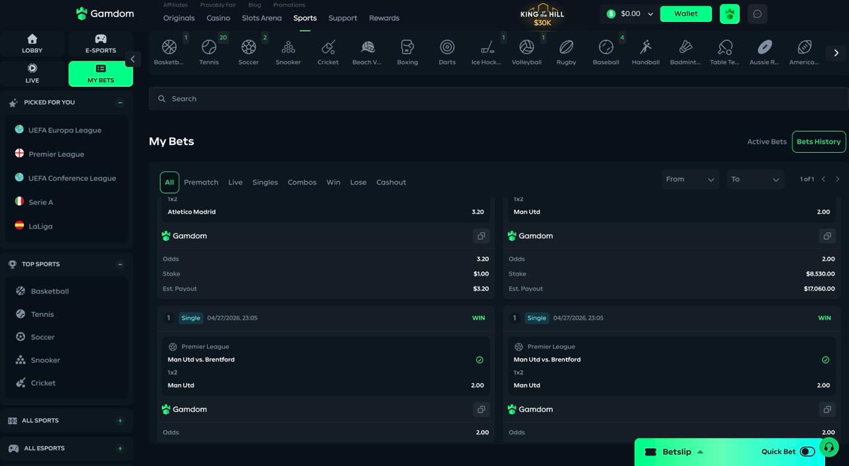This screenshot has height=466, width=849.
Task: Open the Originals menu item
Action: pos(179,18)
